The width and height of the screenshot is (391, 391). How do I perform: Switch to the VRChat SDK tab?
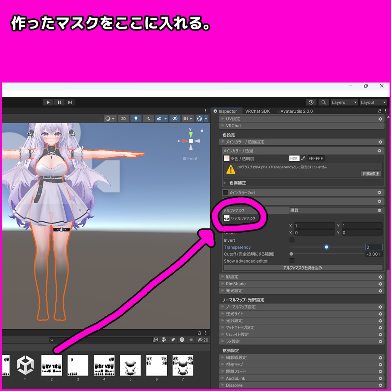click(257, 111)
